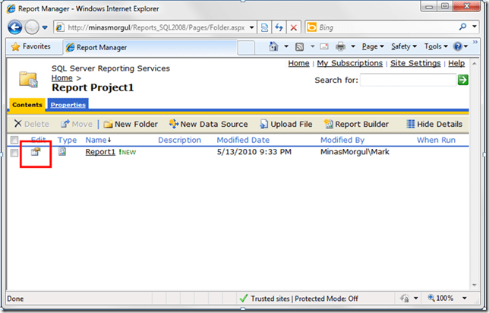
Task: Open the Report1 report link
Action: click(99, 152)
